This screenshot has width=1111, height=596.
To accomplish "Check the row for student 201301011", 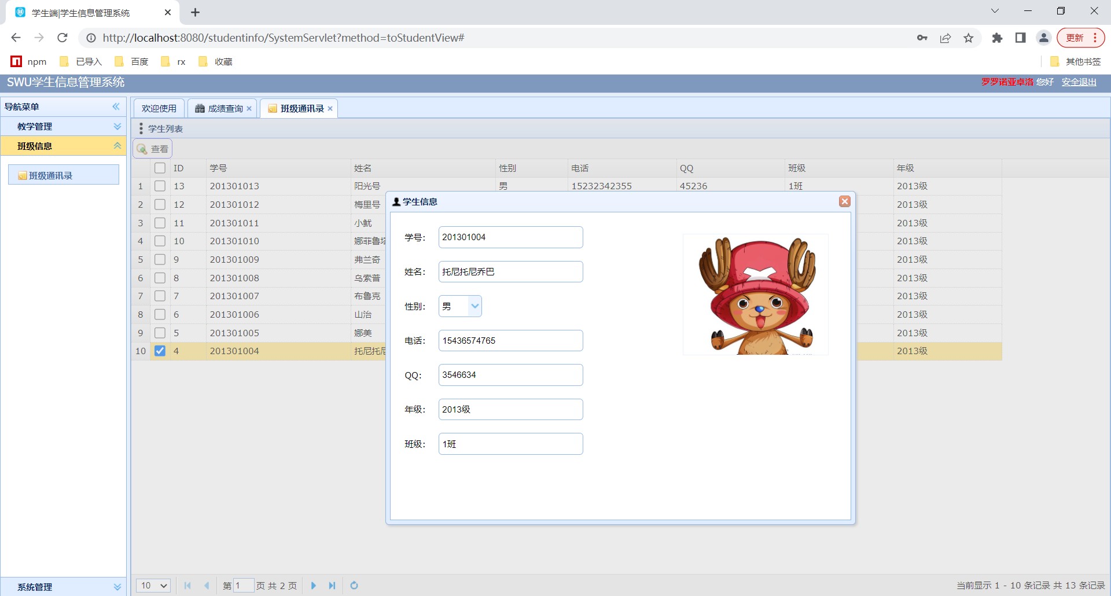I will coord(160,223).
